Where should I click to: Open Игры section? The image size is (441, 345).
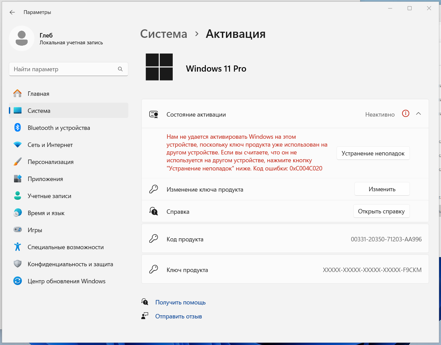coord(69,230)
